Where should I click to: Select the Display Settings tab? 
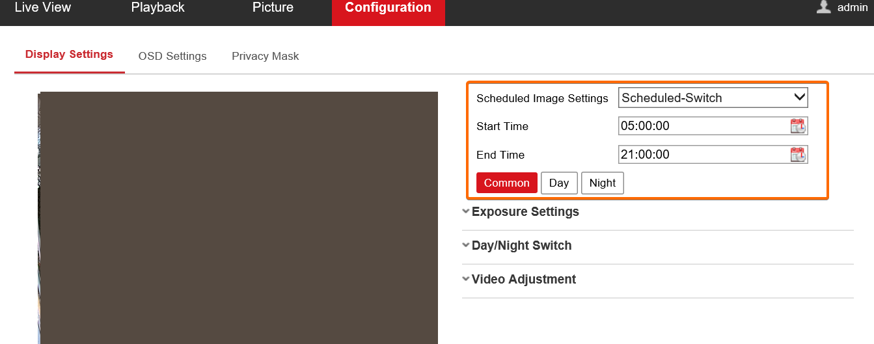(x=69, y=55)
